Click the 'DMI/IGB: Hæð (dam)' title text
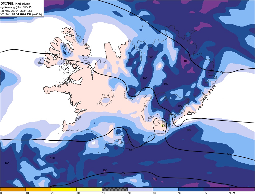 (x=15, y=3)
